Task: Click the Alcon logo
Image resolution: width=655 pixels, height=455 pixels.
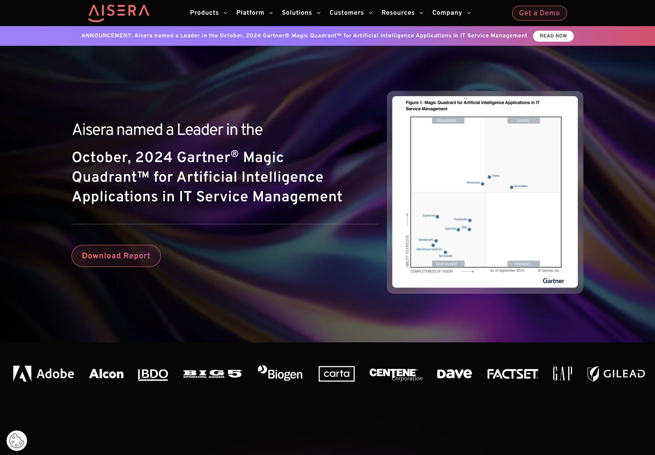Action: click(x=106, y=374)
